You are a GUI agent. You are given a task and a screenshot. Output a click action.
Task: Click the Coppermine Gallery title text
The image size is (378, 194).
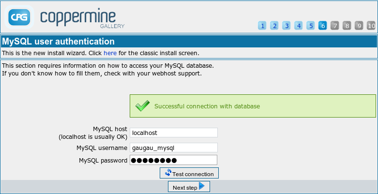(82, 18)
